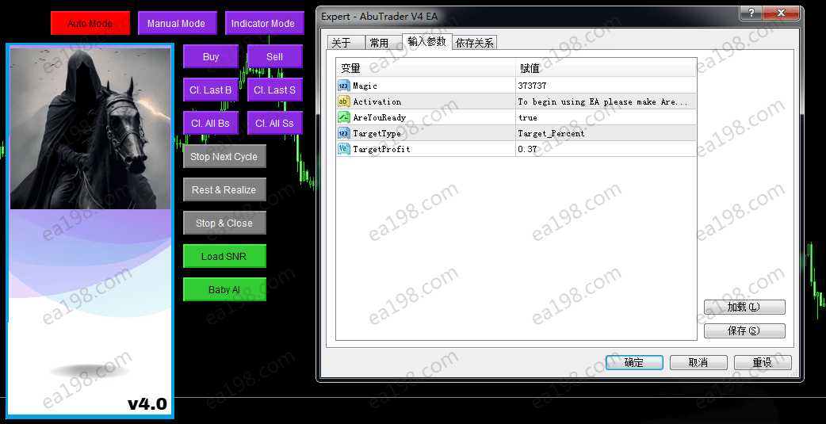This screenshot has width=826, height=424.
Task: Click the help question mark button
Action: coord(750,13)
